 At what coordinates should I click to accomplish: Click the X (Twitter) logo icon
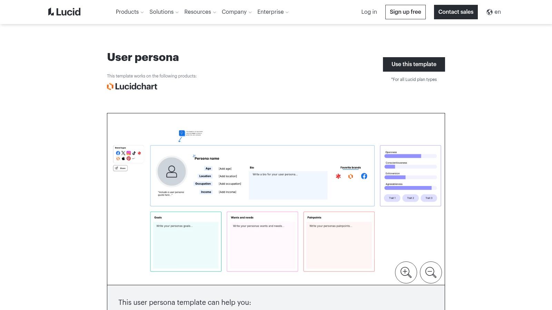(123, 153)
